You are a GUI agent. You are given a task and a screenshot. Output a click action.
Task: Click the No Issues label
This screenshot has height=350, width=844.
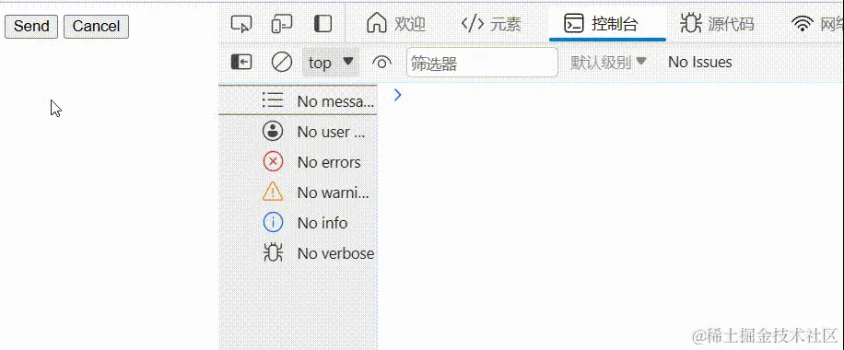click(x=699, y=63)
